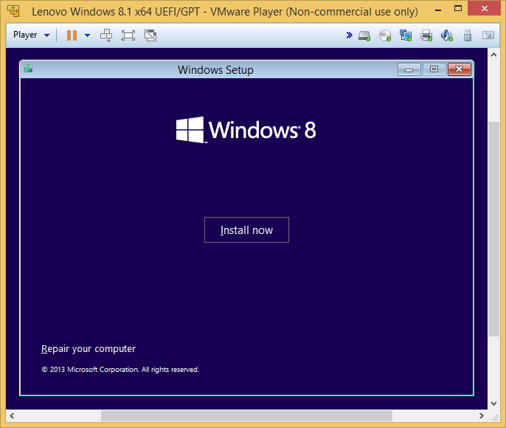
Task: Click the horizontal scrollbar right arrow
Action: [482, 415]
